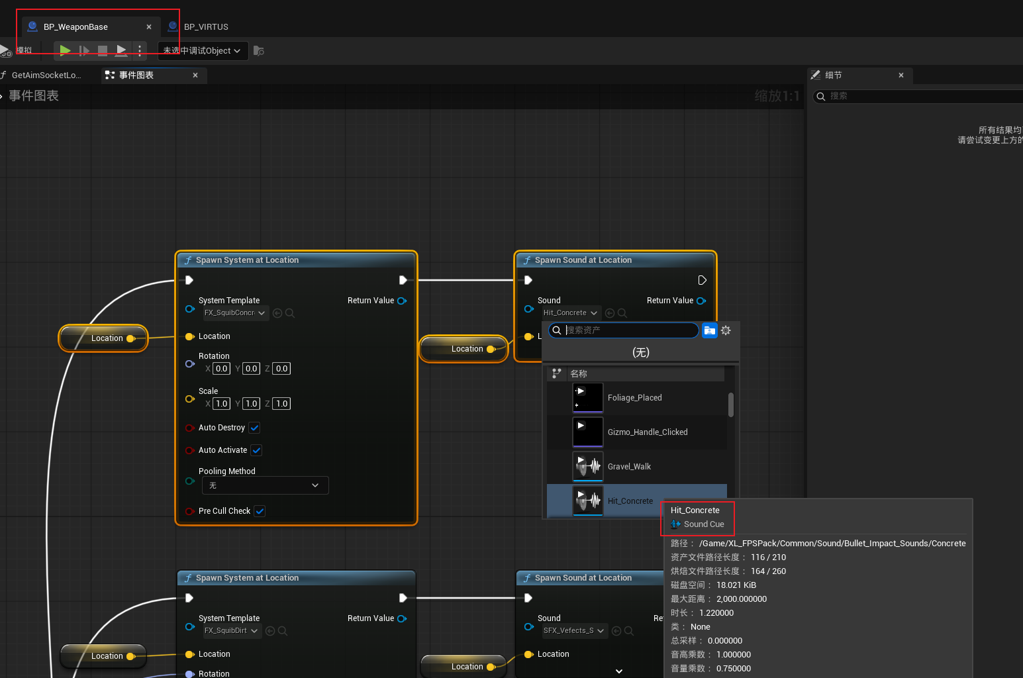Click upper Spawn System Return Value pin
Image resolution: width=1023 pixels, height=678 pixels.
[x=402, y=301]
